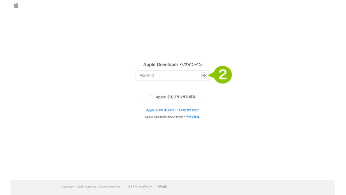346x195 pixels.
Task: Click the Copyright 2020 Apple Inc. text
Action: (91, 186)
